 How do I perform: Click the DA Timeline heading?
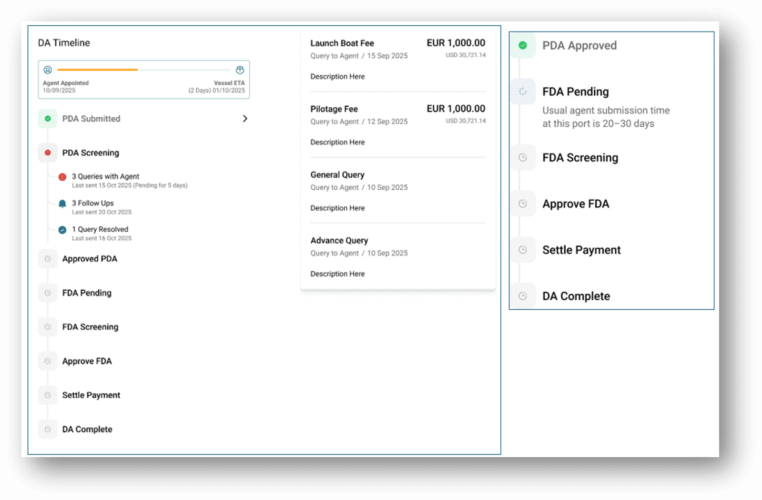[x=64, y=43]
